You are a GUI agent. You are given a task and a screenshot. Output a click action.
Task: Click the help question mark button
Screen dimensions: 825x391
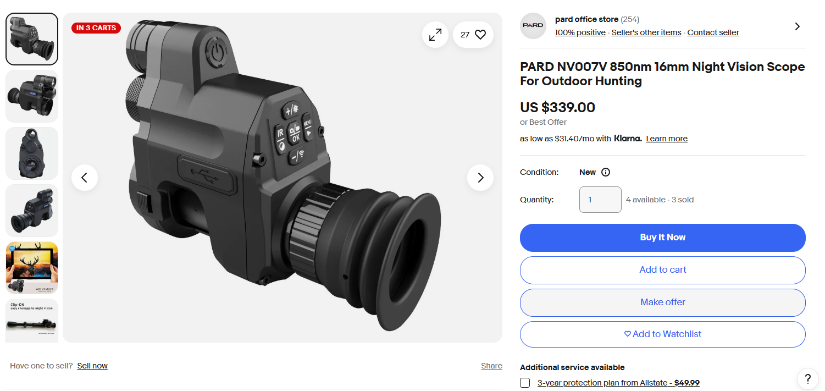click(x=808, y=378)
